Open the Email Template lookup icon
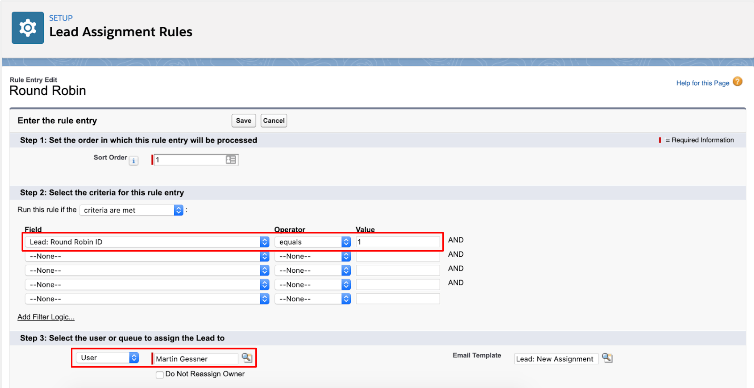The height and width of the screenshot is (388, 754). (607, 358)
